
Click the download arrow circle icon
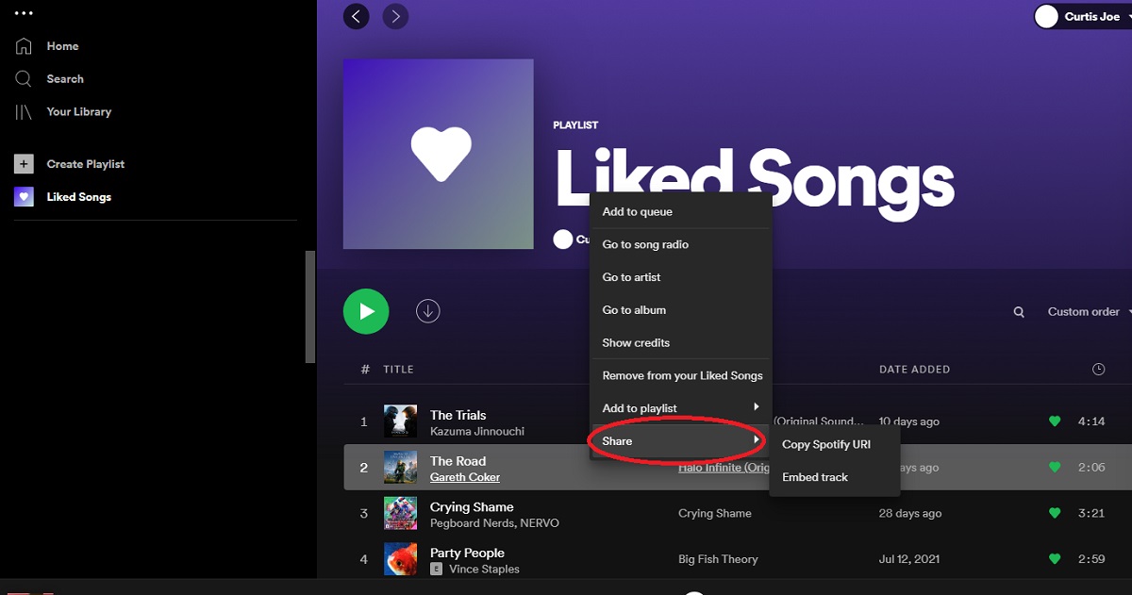point(428,311)
